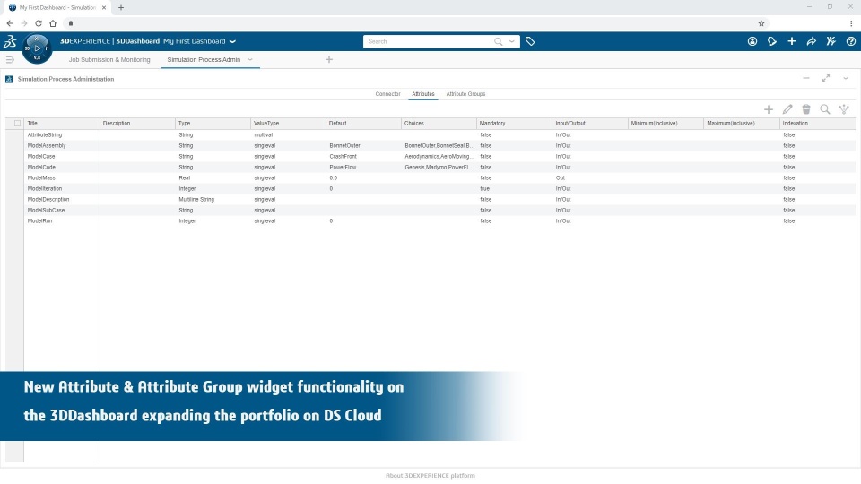The height and width of the screenshot is (484, 861).
Task: Reload the browser page
Action: tap(39, 23)
